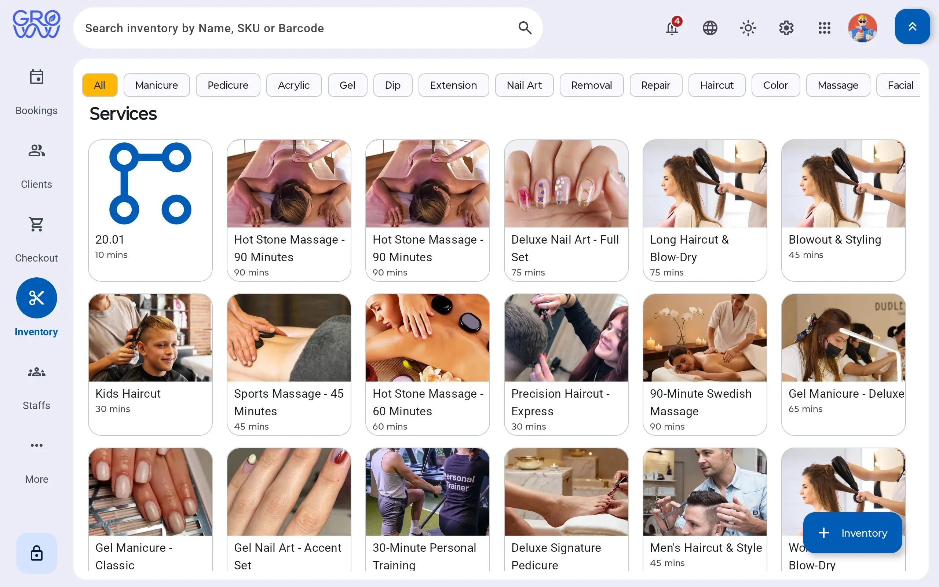Screen dimensions: 939x587
Task: Open the user profile avatar
Action: click(862, 28)
